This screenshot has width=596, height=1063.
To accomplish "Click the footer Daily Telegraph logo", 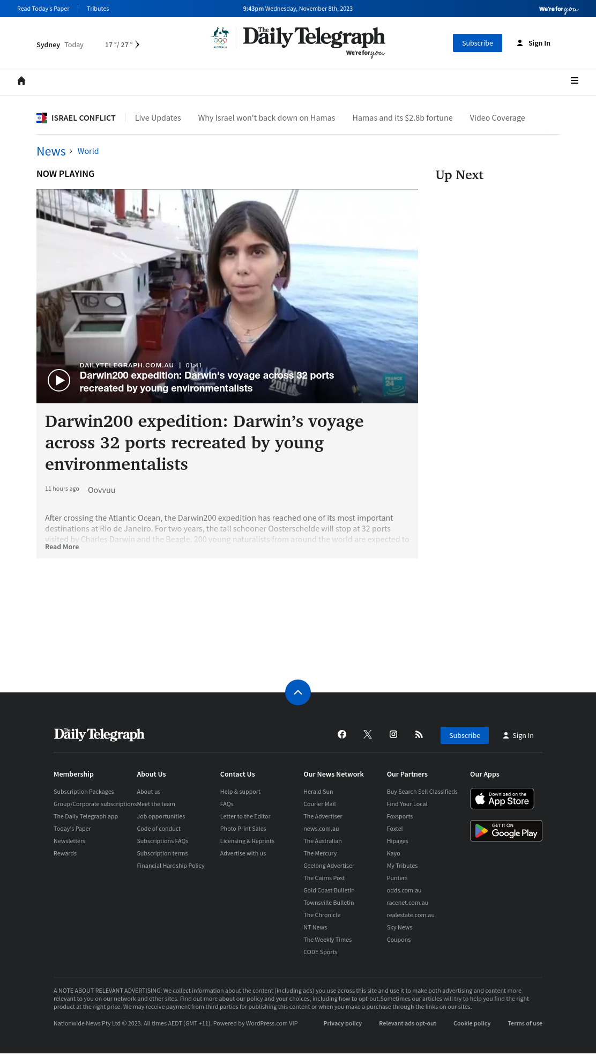I will tap(99, 734).
